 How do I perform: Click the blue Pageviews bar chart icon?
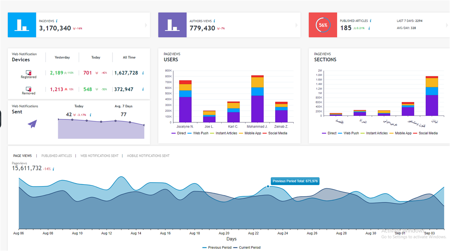[x=22, y=25]
